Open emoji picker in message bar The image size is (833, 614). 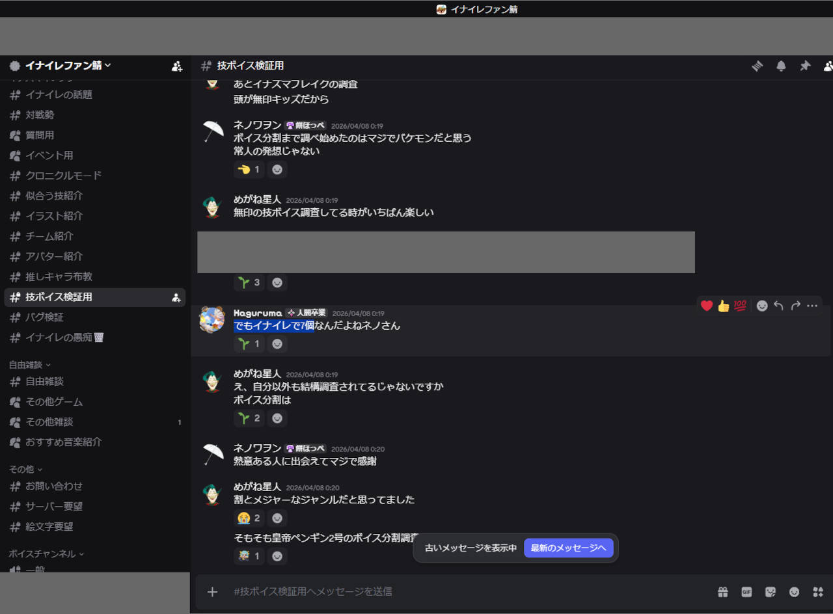tap(795, 592)
